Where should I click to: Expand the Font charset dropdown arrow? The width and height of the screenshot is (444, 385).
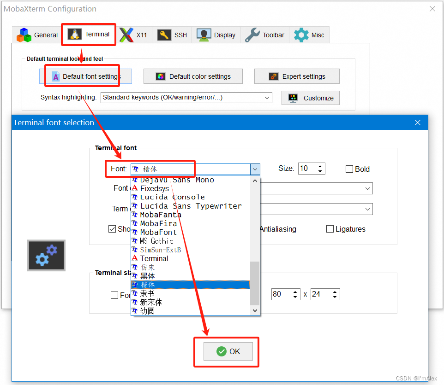point(367,188)
